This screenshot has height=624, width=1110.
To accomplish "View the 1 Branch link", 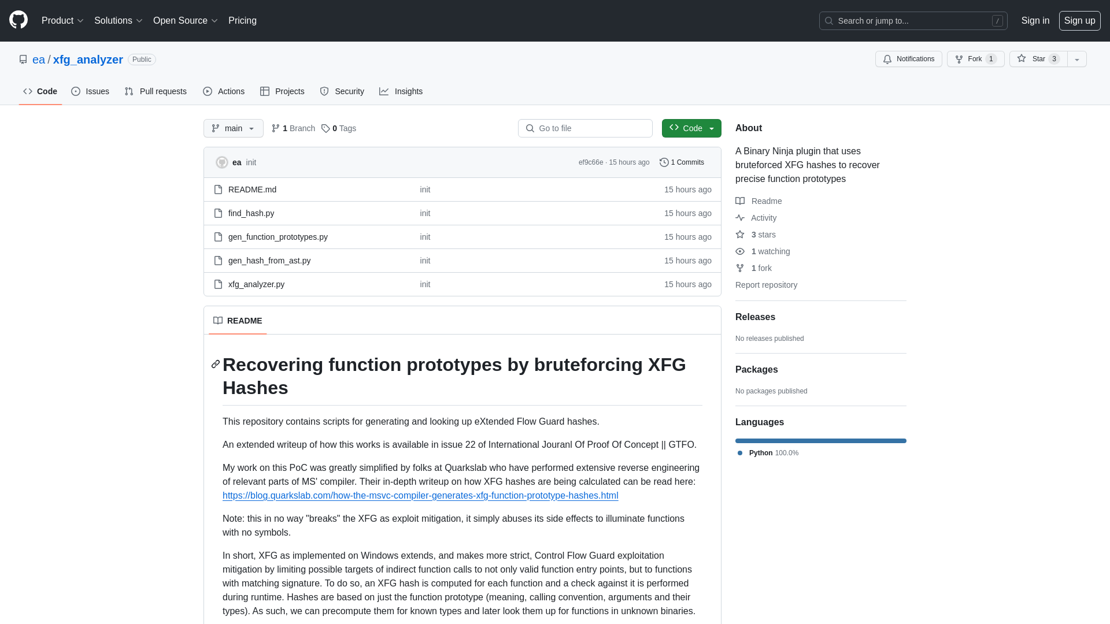I will pyautogui.click(x=293, y=128).
